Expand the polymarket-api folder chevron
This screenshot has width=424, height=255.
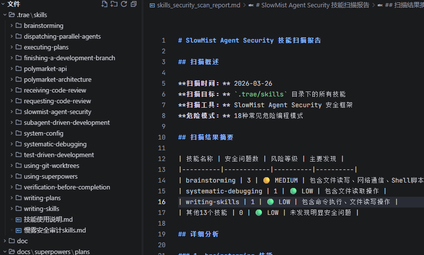(12, 69)
